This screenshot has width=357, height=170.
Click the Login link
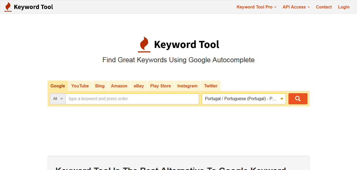[x=344, y=7]
